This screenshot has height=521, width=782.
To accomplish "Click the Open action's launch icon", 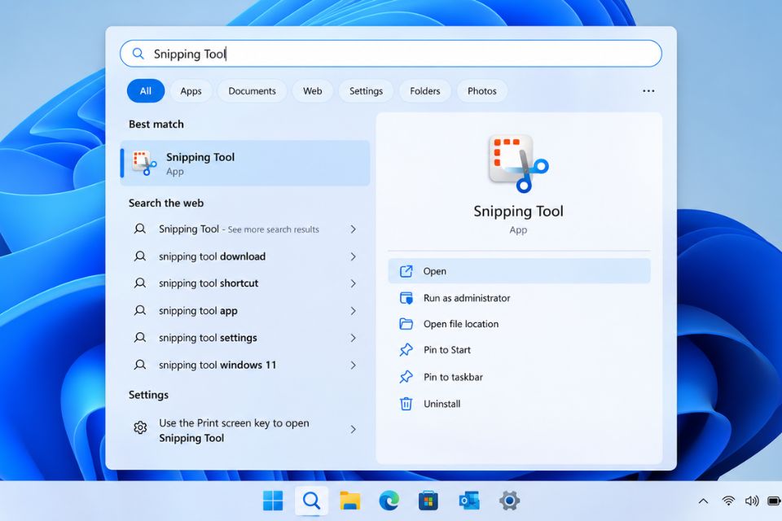I will click(x=406, y=271).
